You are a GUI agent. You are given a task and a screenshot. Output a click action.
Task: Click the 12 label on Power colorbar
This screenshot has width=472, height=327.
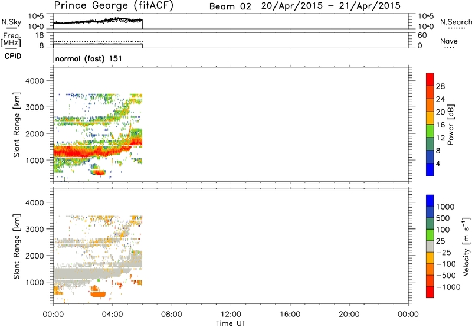click(440, 138)
